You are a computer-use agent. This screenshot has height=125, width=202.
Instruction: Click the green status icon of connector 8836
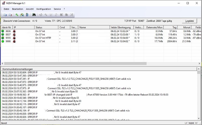click(x=3, y=31)
